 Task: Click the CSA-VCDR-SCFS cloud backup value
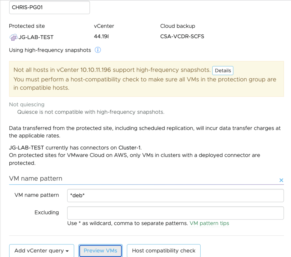pos(182,36)
